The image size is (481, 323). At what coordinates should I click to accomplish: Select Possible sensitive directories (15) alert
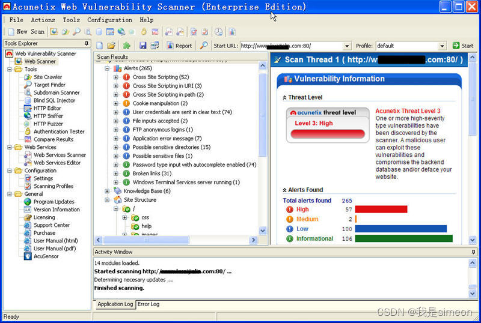(171, 147)
